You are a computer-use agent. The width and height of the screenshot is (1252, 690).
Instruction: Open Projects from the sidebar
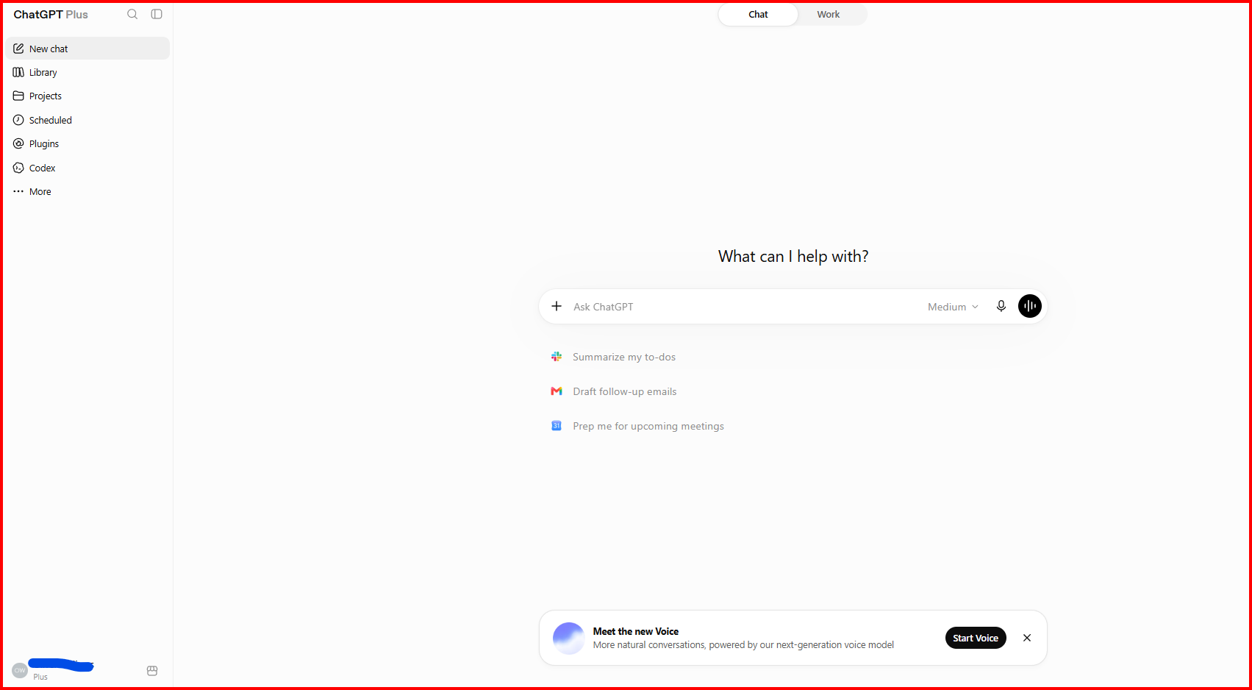[x=87, y=96]
